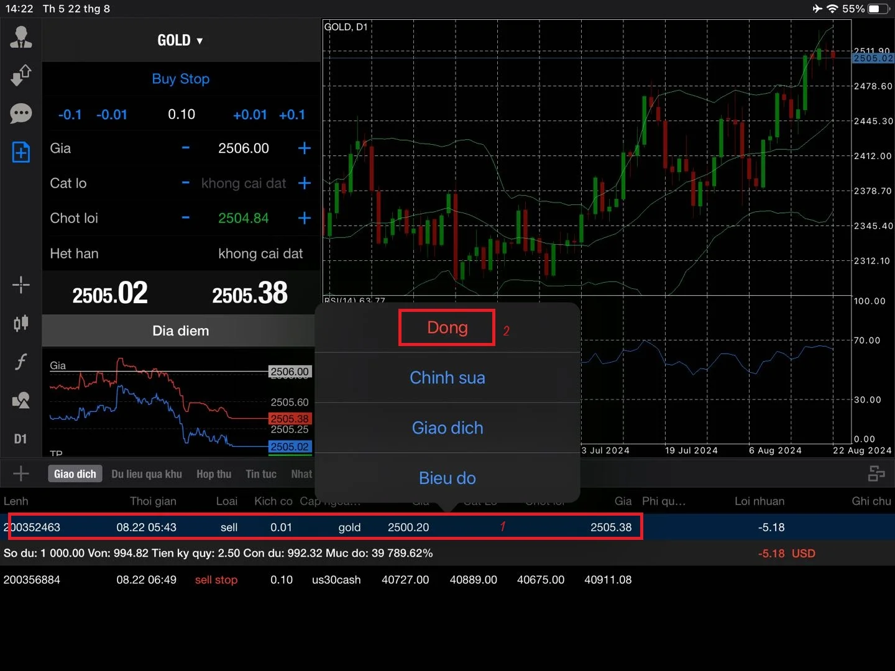Decrease Gia price with minus
The width and height of the screenshot is (895, 671).
tap(185, 148)
